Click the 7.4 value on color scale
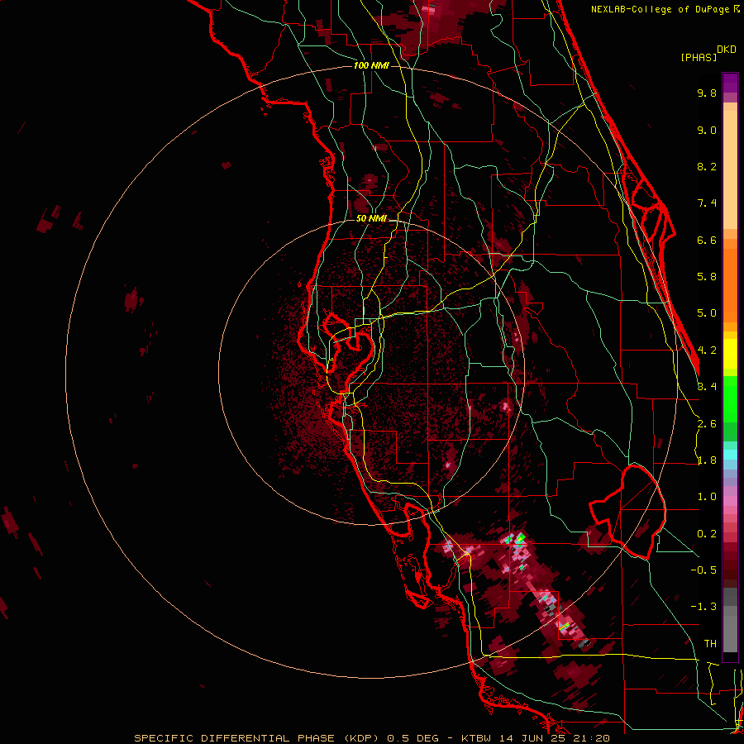 [x=707, y=203]
